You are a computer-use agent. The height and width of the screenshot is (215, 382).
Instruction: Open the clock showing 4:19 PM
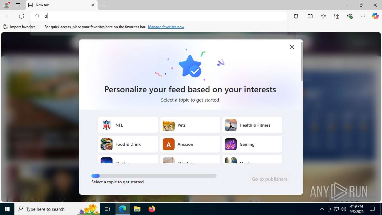click(x=357, y=209)
